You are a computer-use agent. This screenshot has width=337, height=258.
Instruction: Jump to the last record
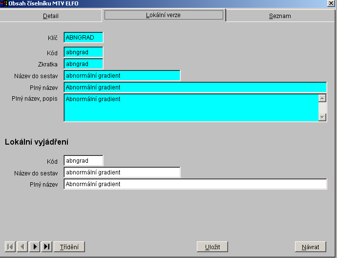pos(47,247)
